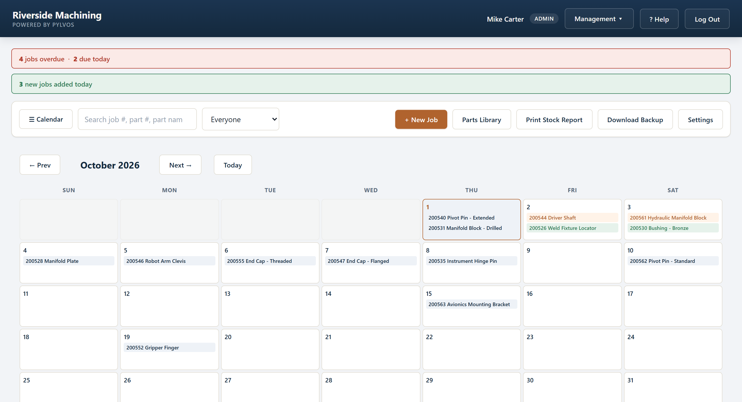Open job 200563 Avionics Mounting Bracket
Viewport: 742px width, 402px height.
coord(471,304)
